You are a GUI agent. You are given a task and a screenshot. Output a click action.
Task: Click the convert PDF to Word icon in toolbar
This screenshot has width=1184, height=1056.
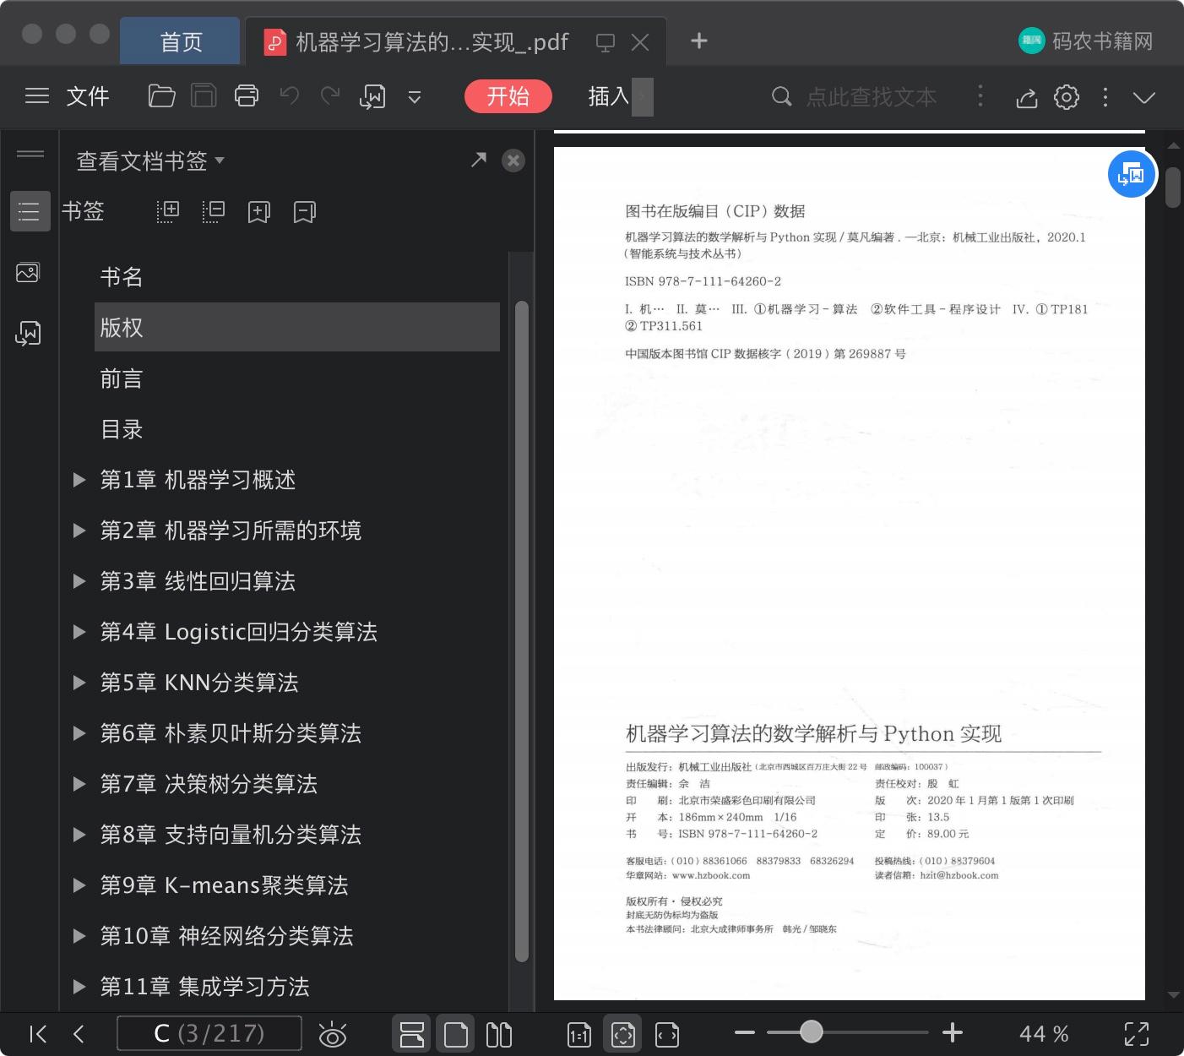[x=372, y=97]
